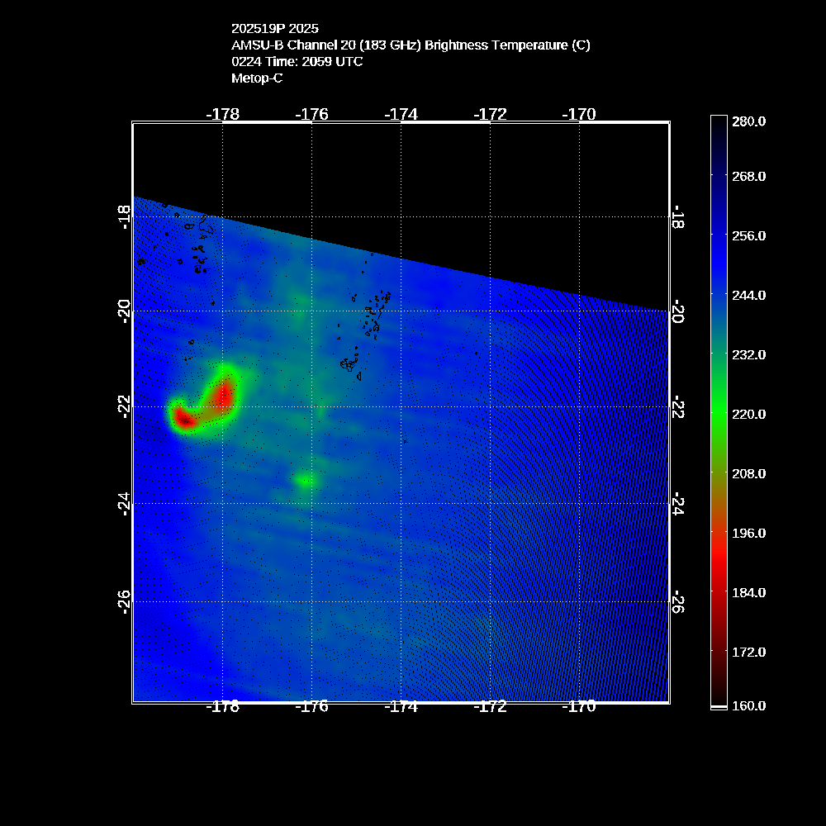Click the top-axis longitude label -176
The image size is (826, 826).
(x=311, y=114)
